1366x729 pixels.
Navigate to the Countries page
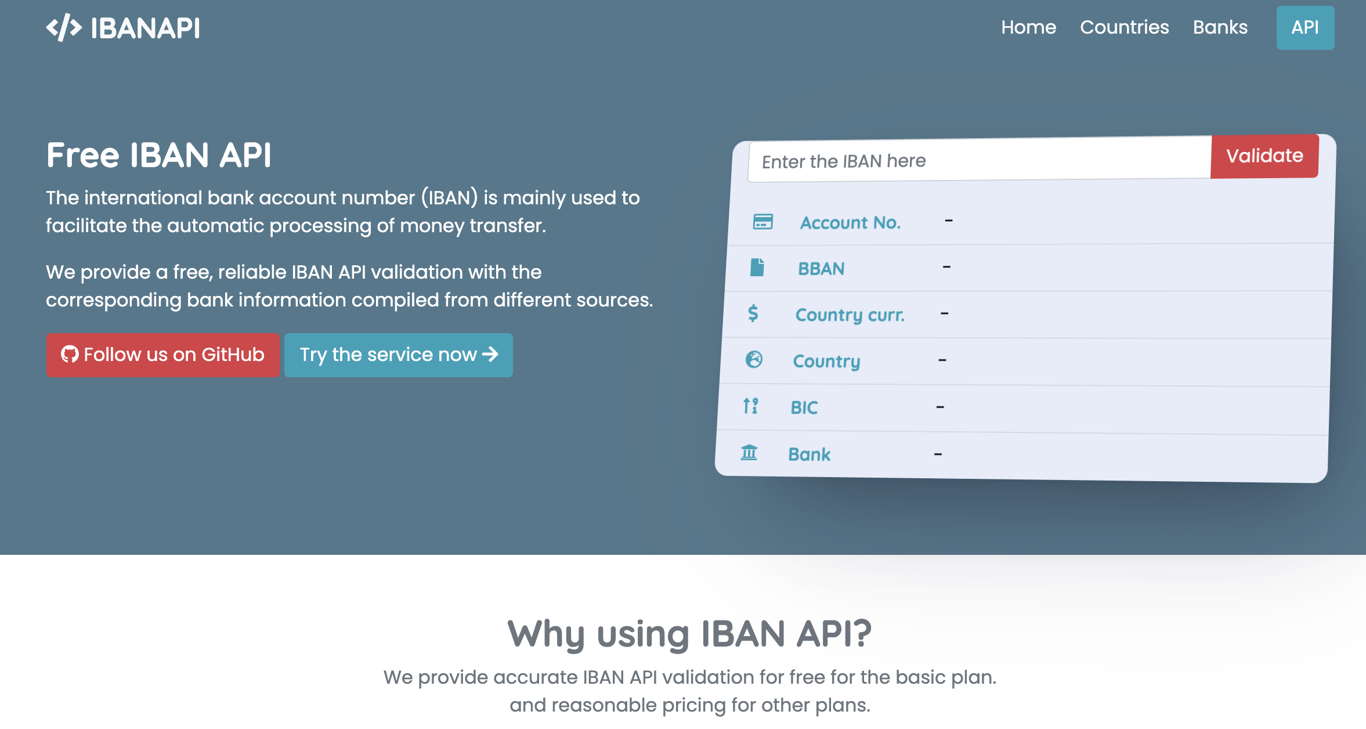[1125, 27]
